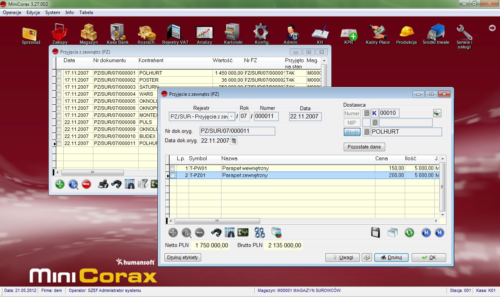Open the Rejestry VAT module
The width and height of the screenshot is (500, 297).
pos(175,34)
